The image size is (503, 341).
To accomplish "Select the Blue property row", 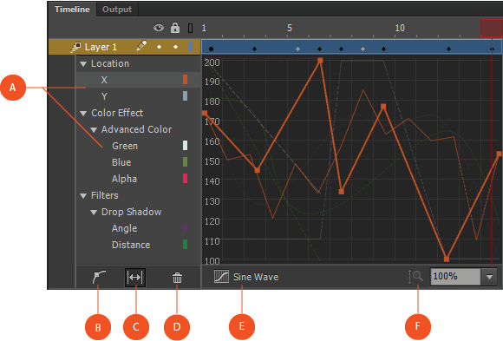I will tap(138, 162).
